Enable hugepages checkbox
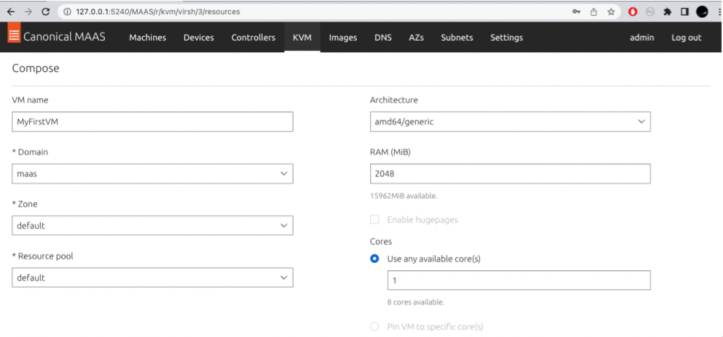The width and height of the screenshot is (723, 337). click(x=374, y=220)
